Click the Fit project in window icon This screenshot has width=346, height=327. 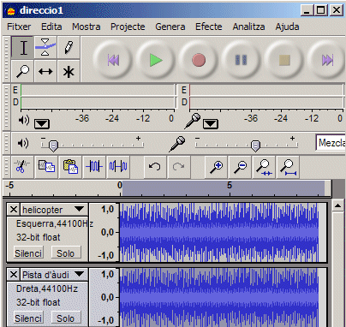coord(288,167)
